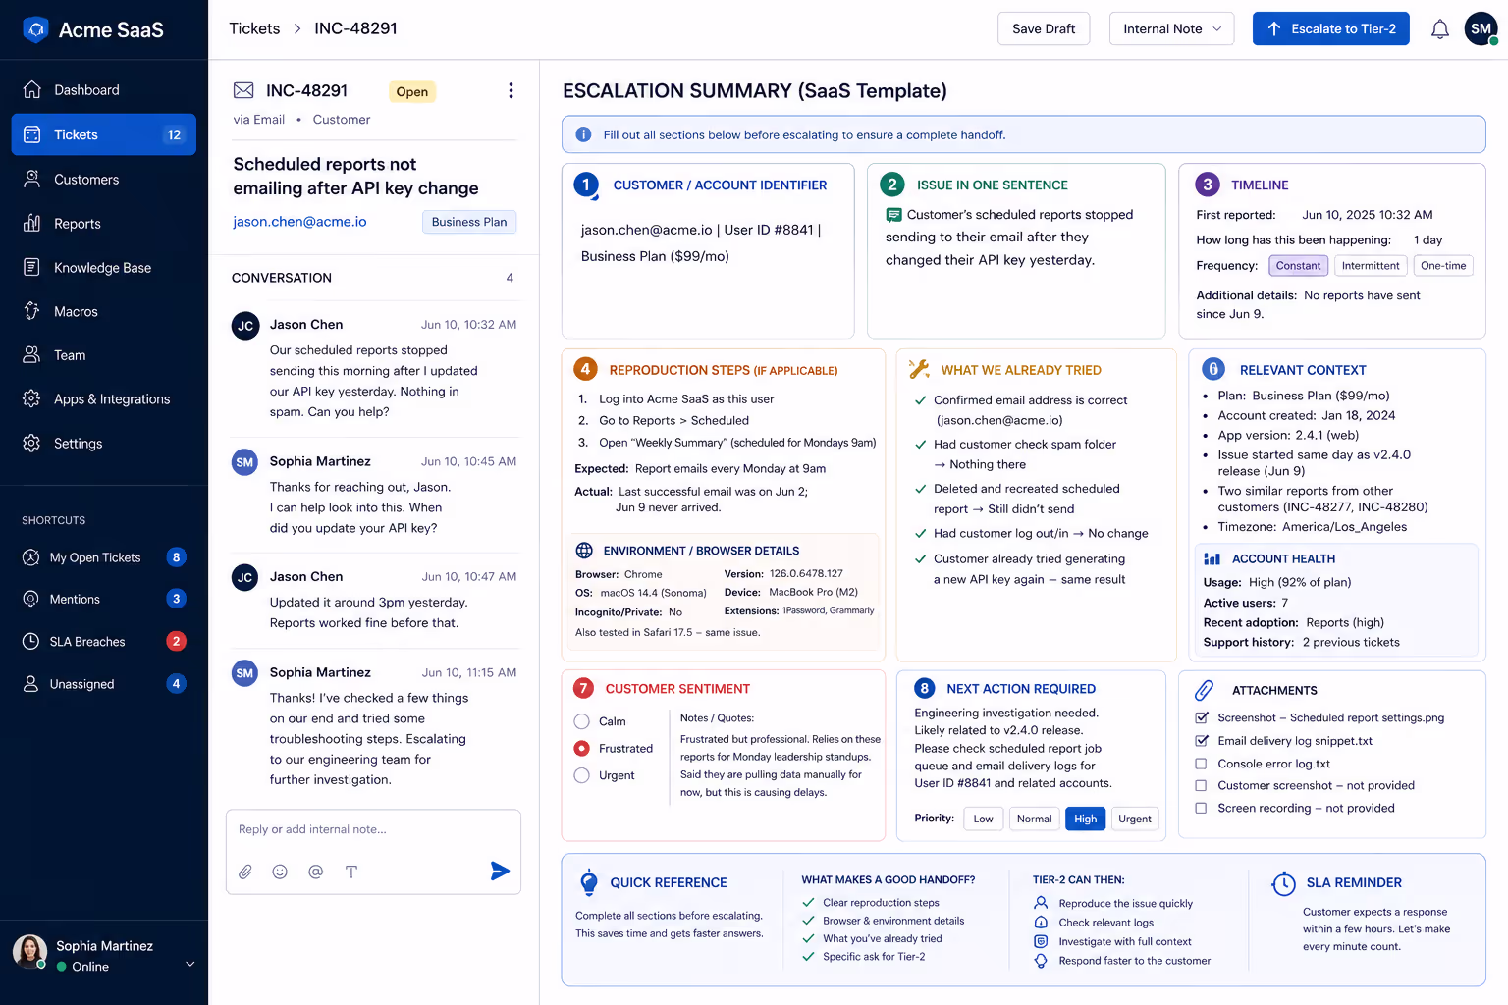Check Customer screenshot – not provided box
The image size is (1508, 1005).
click(1201, 785)
